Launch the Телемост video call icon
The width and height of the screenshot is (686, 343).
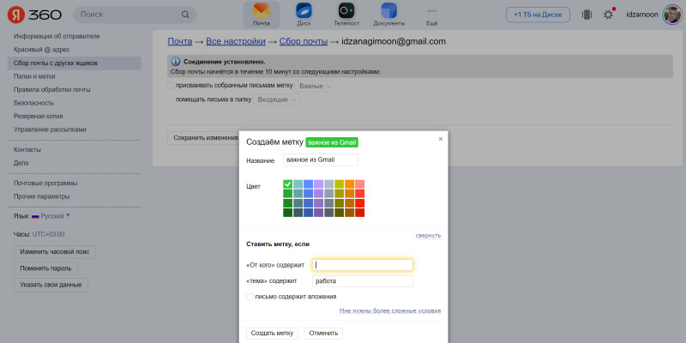click(346, 14)
